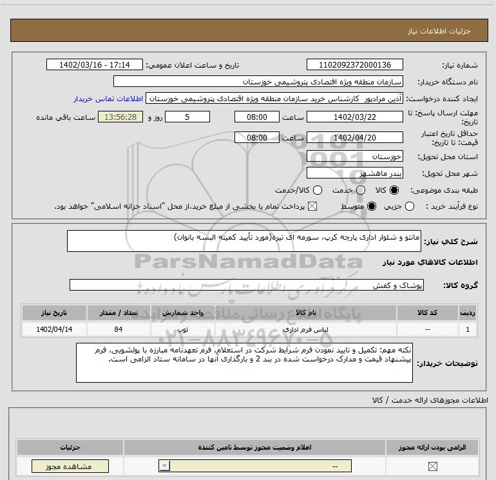Click the need date cell 1402/04/14
Viewport: 496px width, 480px height.
[x=54, y=329]
